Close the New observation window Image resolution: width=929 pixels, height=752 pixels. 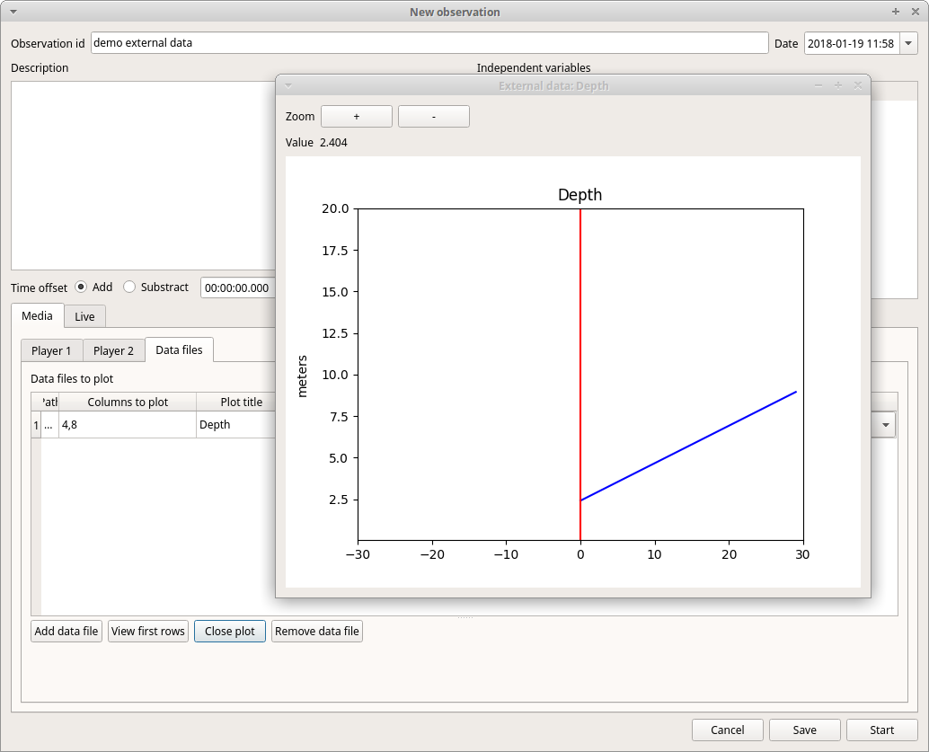tap(915, 12)
